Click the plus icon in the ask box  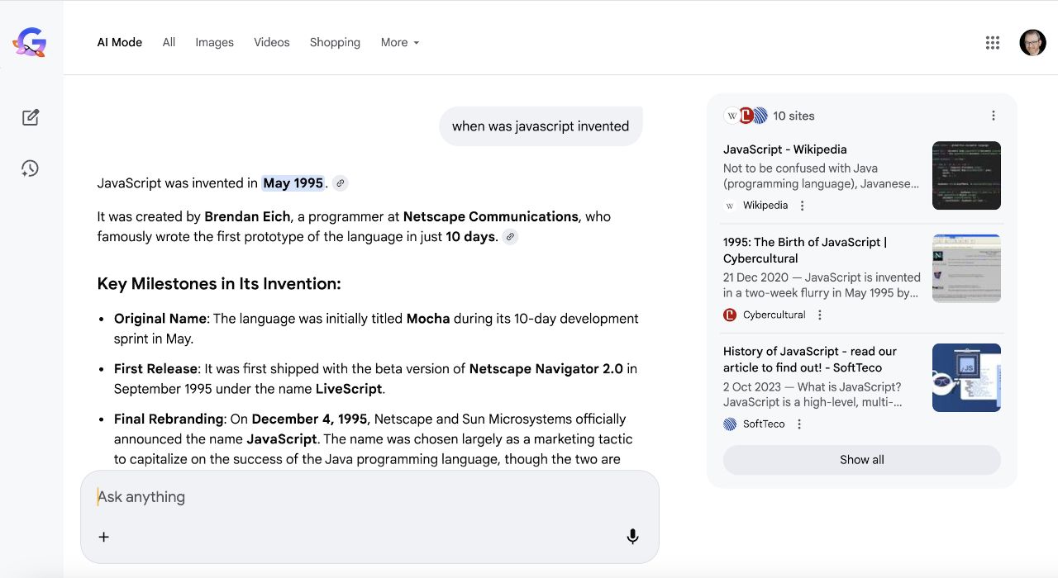point(103,537)
